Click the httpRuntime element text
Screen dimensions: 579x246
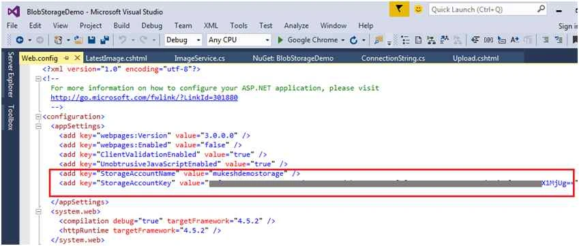pyautogui.click(x=86, y=231)
